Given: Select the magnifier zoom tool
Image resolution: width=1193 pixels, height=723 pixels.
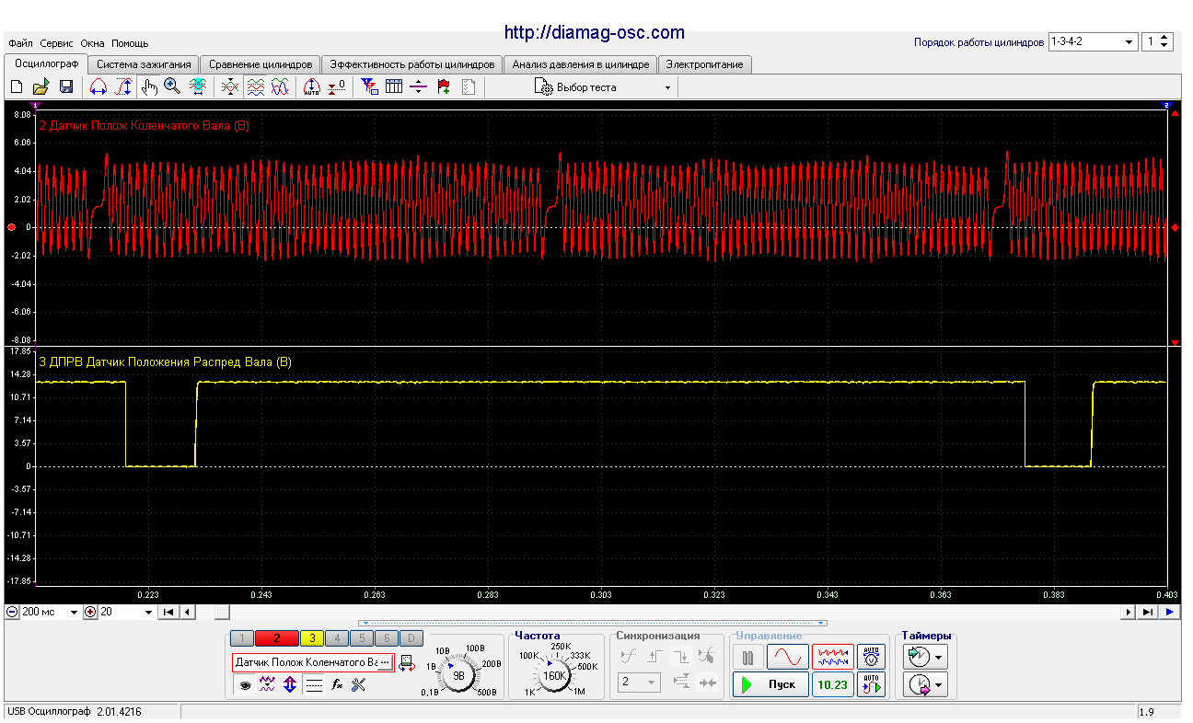Looking at the screenshot, I should 172,87.
